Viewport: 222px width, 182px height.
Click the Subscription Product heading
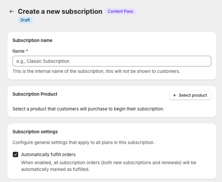click(x=35, y=94)
